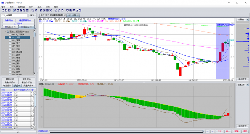Open the K線視窗 menu
Image resolution: width=250 pixels, height=134 pixels.
click(x=22, y=7)
